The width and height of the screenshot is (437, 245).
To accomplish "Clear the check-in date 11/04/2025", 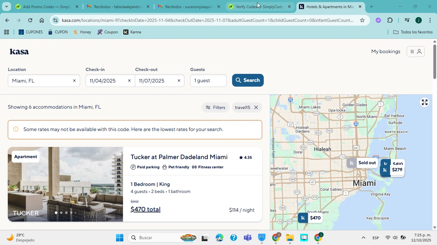I will 129,81.
